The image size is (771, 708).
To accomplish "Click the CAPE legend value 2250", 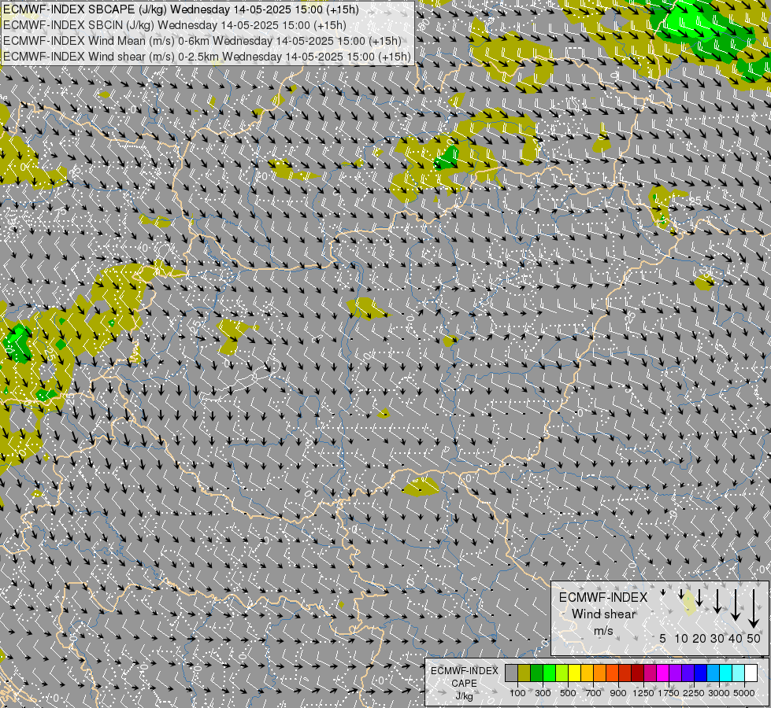I will (694, 693).
